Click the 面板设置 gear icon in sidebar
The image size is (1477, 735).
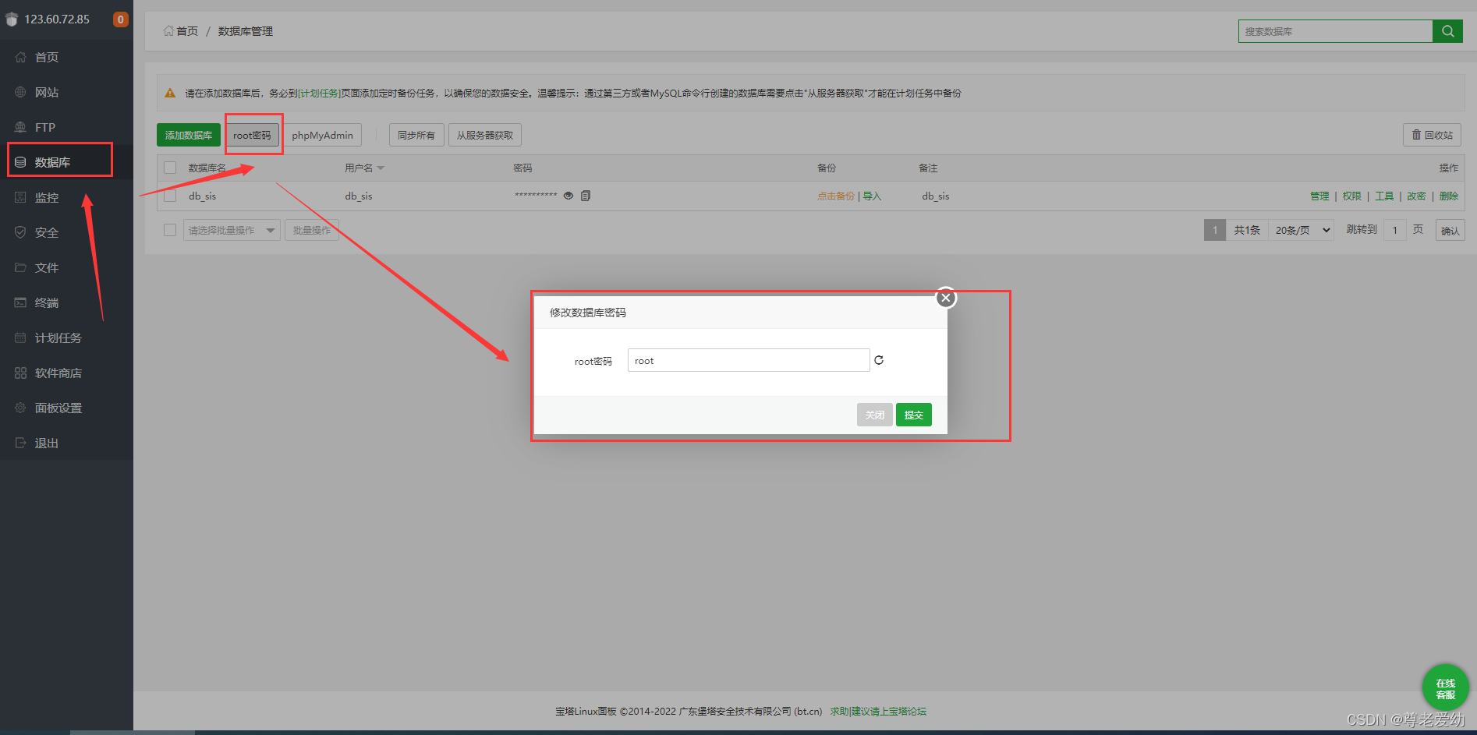point(20,408)
